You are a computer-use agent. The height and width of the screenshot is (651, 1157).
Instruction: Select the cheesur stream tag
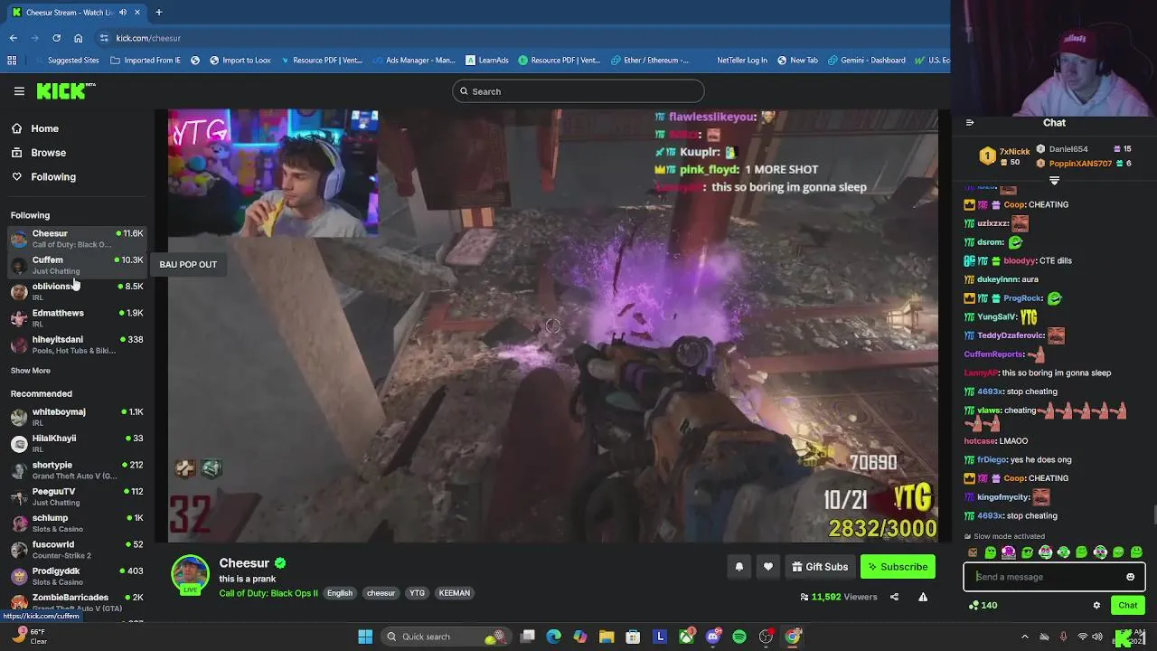point(381,593)
